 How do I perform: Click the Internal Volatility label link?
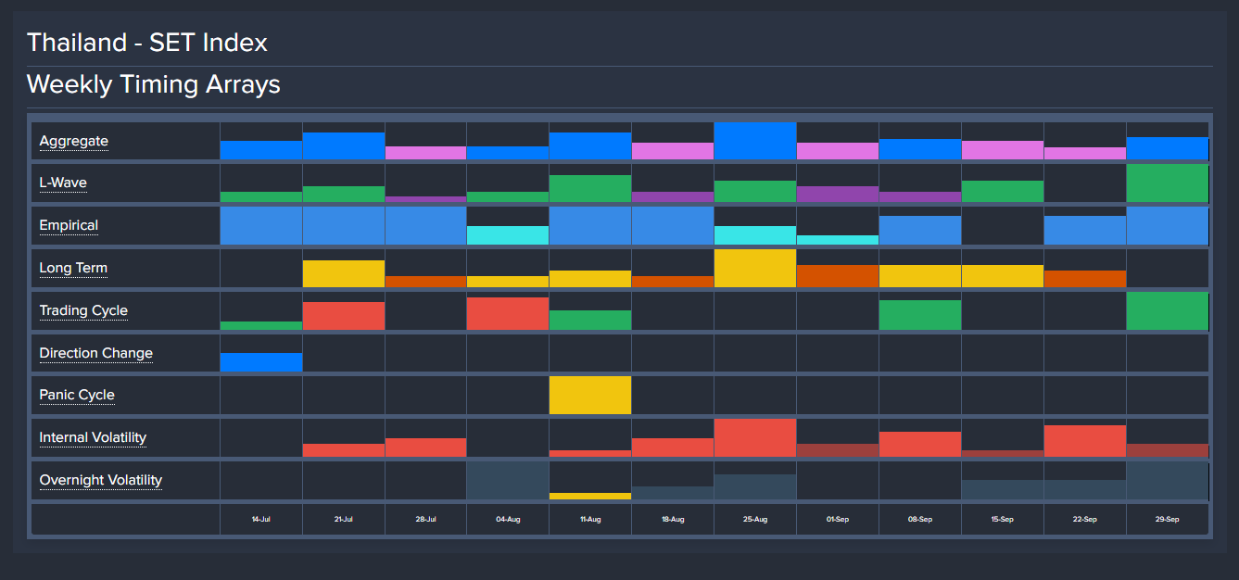point(93,437)
